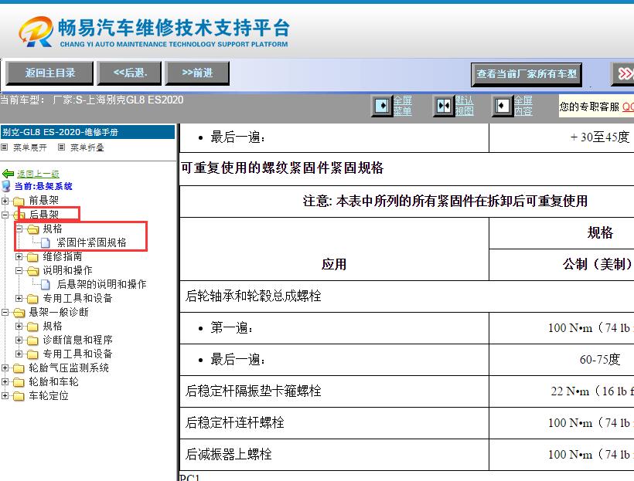Image resolution: width=634 pixels, height=481 pixels.
Task: Click the 全屏内容 fullscreen content icon
Action: (x=503, y=107)
